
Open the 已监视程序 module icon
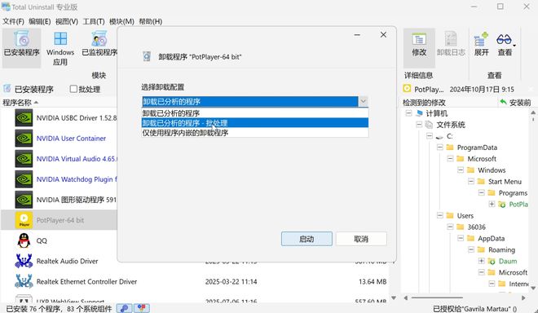tap(99, 39)
